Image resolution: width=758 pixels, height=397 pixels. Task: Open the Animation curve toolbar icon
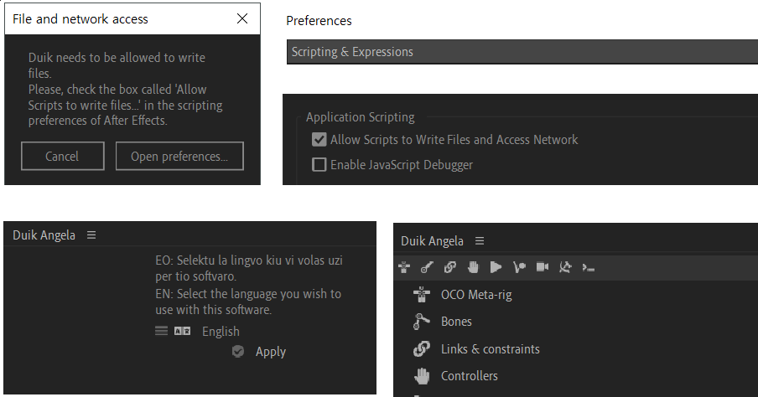tap(519, 267)
